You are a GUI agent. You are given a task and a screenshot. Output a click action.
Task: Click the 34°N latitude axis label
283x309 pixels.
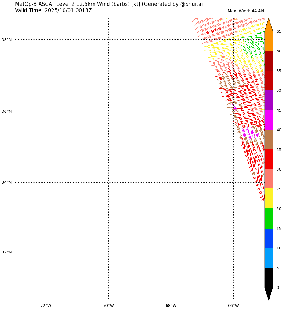[6, 182]
